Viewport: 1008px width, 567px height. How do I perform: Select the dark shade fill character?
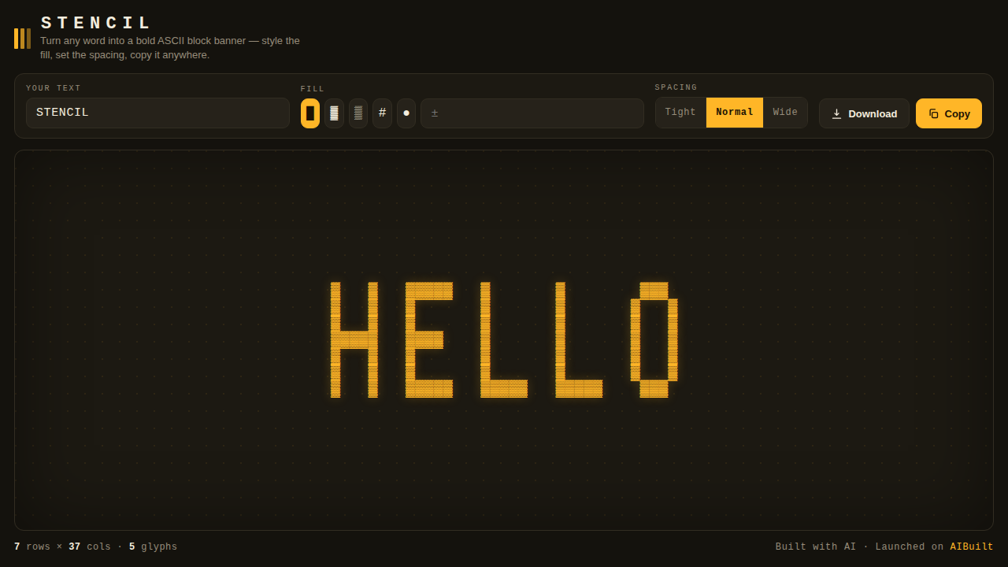[334, 113]
